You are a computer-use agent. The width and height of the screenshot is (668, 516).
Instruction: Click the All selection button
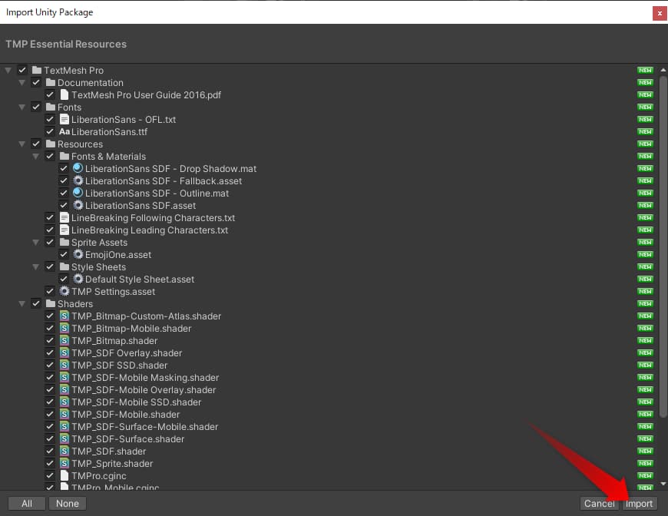(x=27, y=504)
